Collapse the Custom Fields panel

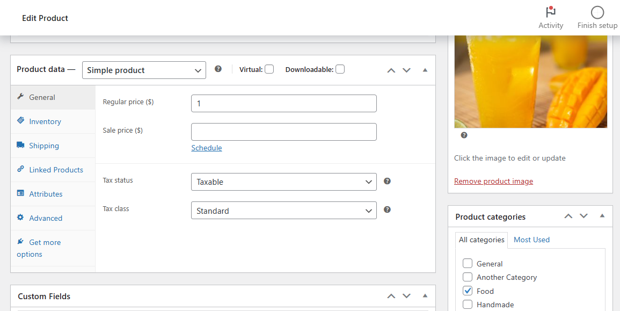click(425, 295)
